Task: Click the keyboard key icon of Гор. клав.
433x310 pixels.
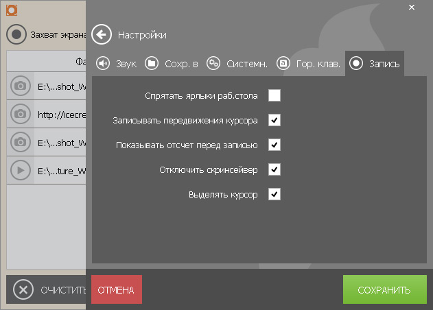Action: [283, 64]
